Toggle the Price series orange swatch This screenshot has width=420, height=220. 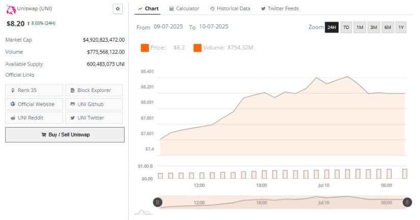(x=145, y=48)
